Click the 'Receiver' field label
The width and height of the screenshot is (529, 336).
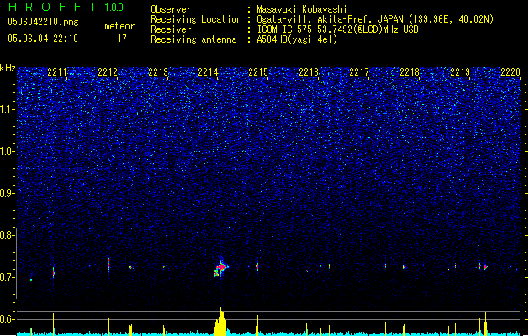pos(171,29)
